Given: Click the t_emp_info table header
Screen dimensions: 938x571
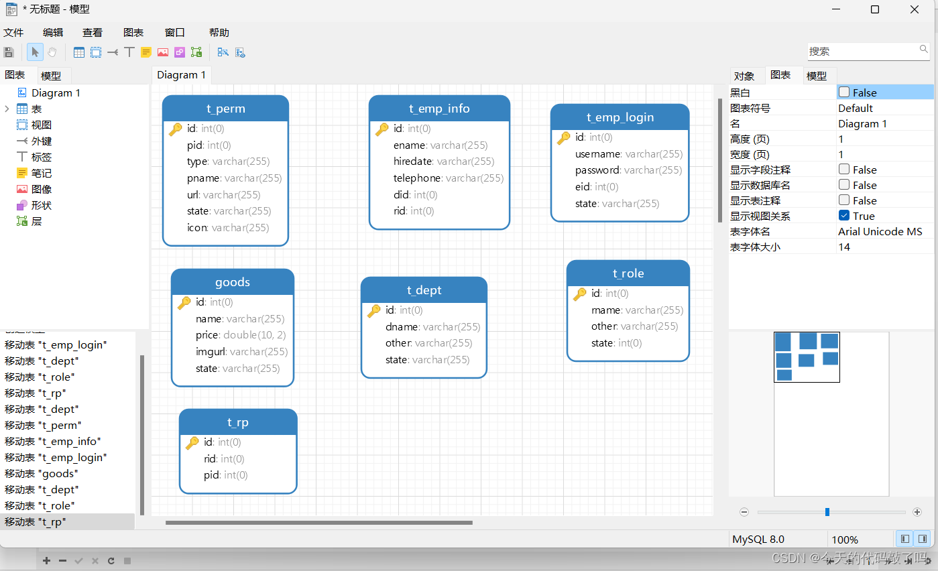Looking at the screenshot, I should point(440,109).
